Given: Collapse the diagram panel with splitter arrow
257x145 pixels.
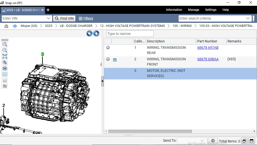Looking at the screenshot, I should pyautogui.click(x=103, y=81).
